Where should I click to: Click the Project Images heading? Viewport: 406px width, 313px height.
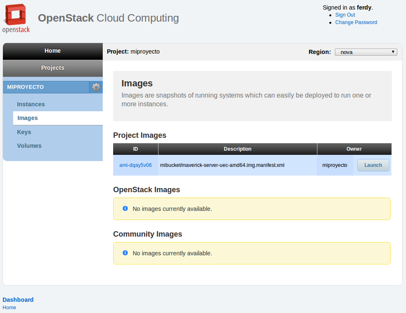click(x=140, y=135)
